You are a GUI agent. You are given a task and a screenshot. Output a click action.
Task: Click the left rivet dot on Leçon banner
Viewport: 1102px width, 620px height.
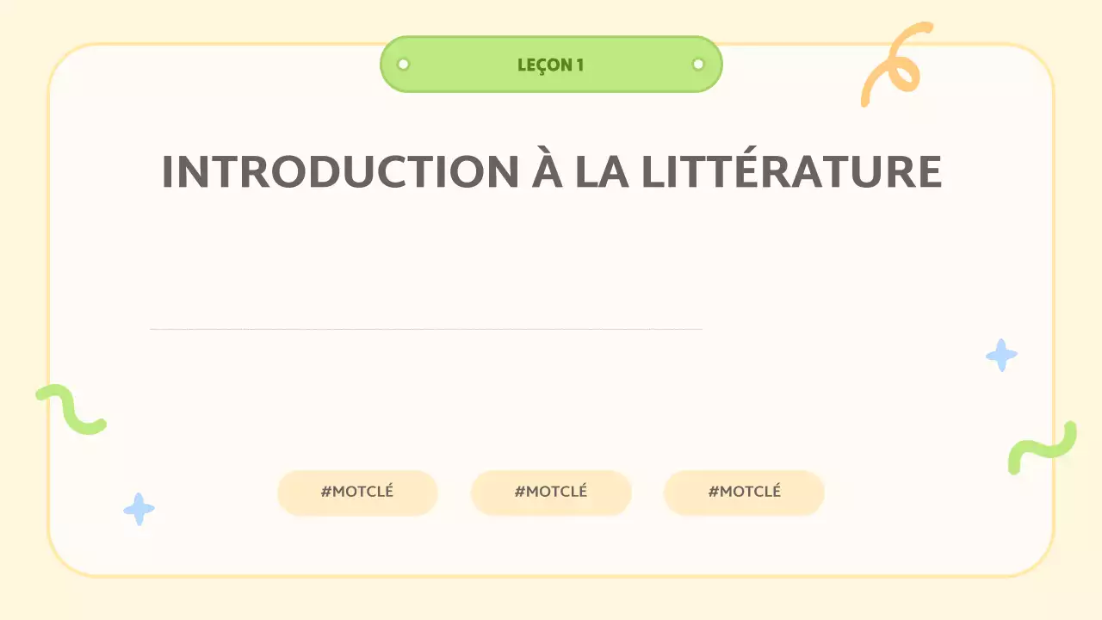(x=403, y=65)
